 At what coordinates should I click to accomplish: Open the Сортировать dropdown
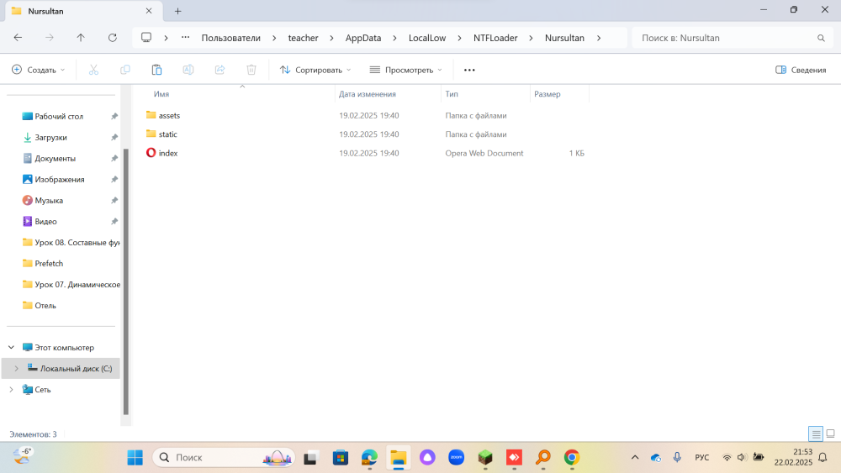click(x=315, y=71)
